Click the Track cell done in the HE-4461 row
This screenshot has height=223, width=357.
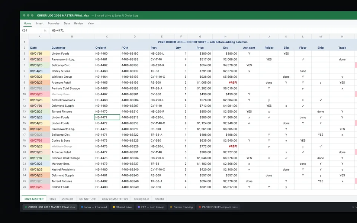coord(342,59)
